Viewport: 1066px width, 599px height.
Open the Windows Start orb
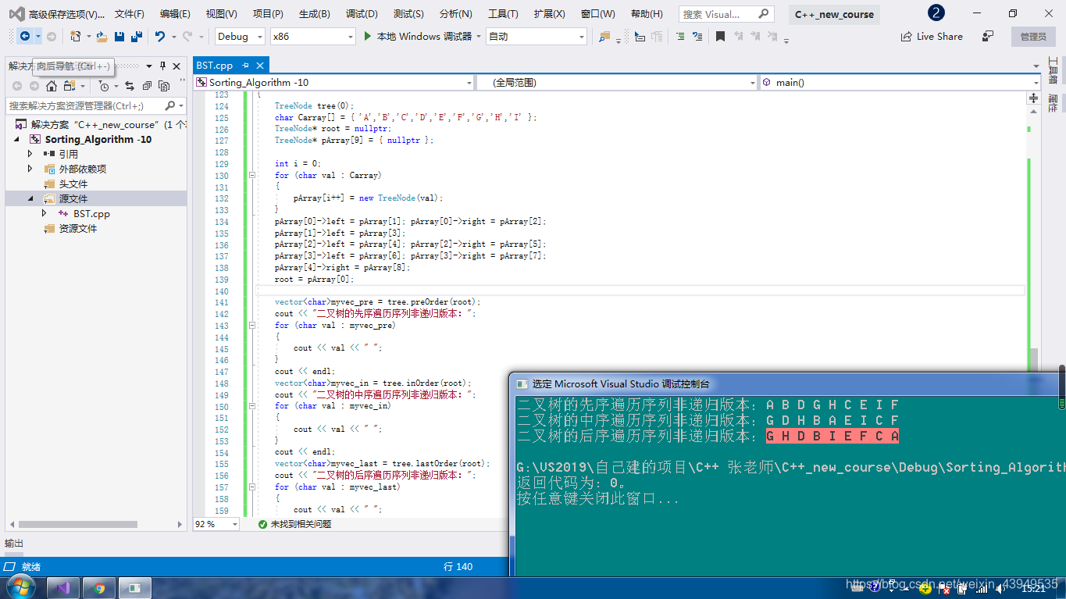pos(21,587)
